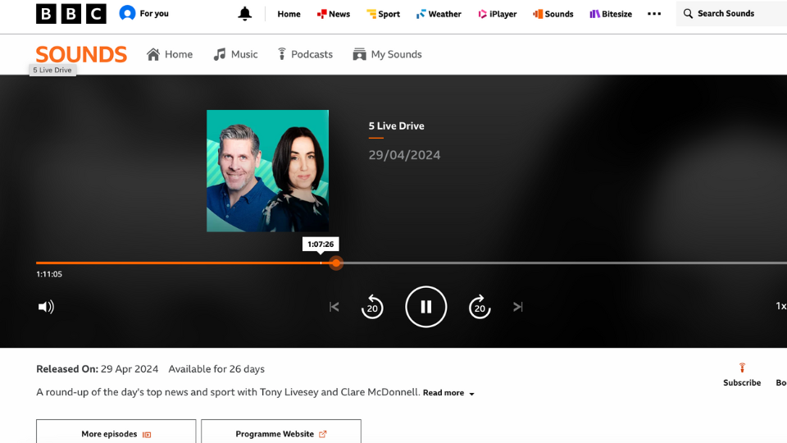Rewind 20 seconds

point(372,306)
